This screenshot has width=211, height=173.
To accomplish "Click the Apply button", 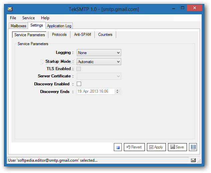I will [x=156, y=147].
